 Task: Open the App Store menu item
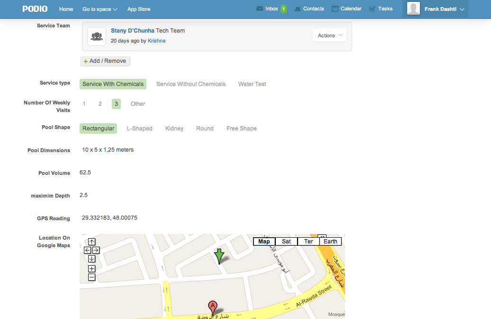tap(139, 9)
